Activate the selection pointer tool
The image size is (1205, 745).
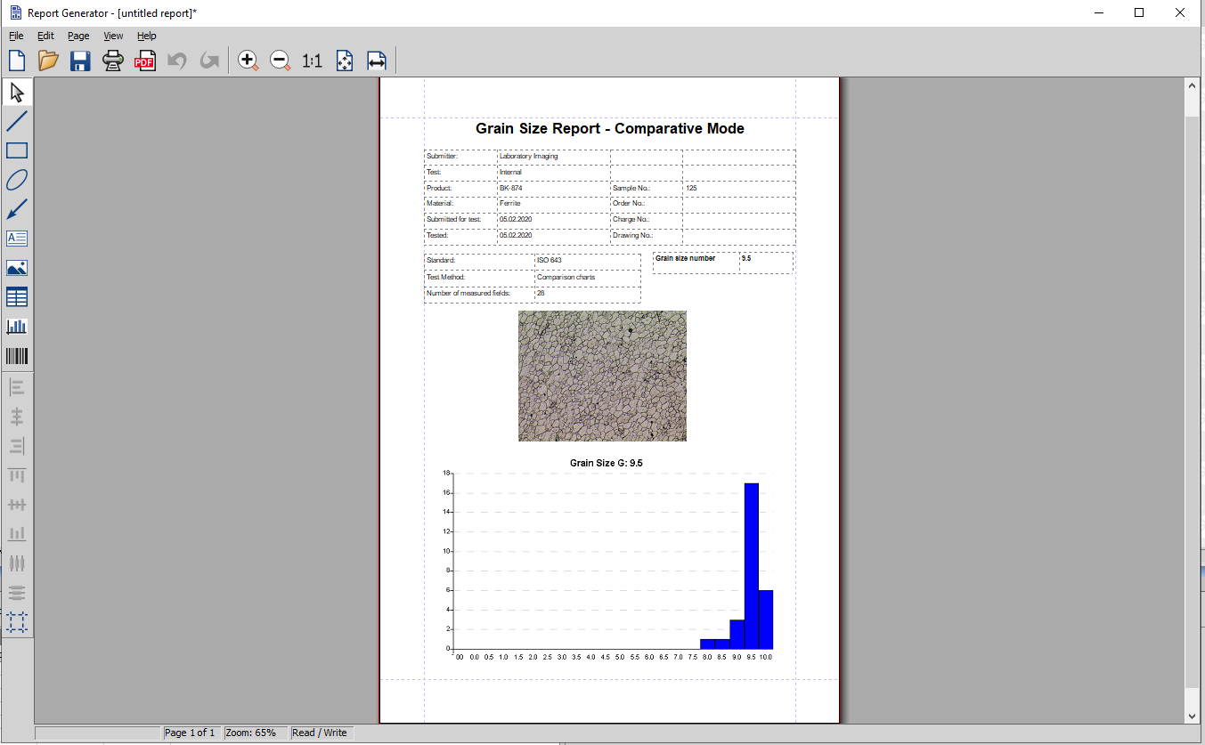coord(17,93)
